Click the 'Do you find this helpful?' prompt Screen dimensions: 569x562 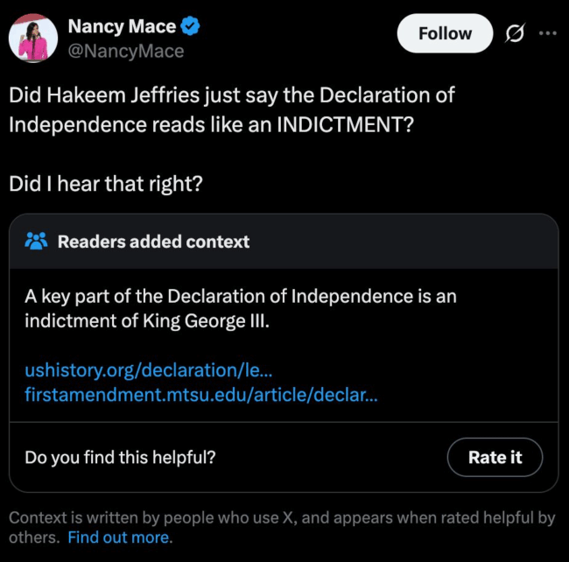[x=120, y=457]
